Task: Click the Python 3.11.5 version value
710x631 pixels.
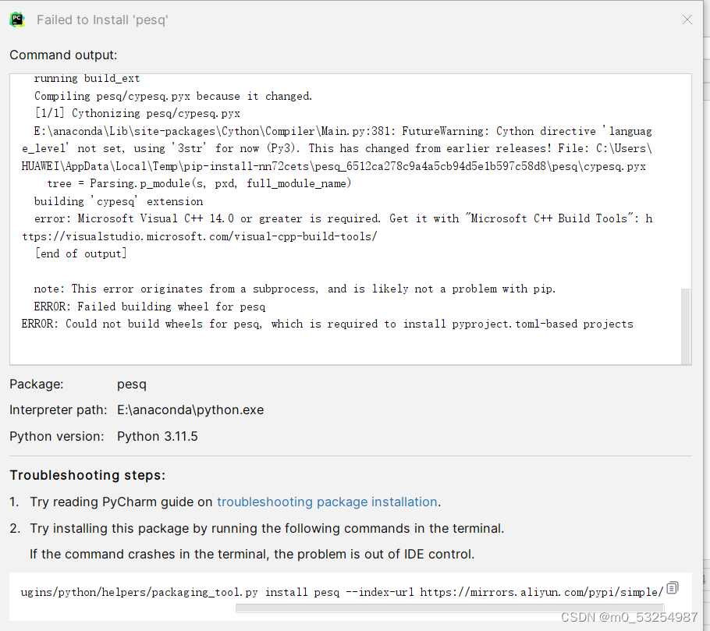Action: click(157, 436)
